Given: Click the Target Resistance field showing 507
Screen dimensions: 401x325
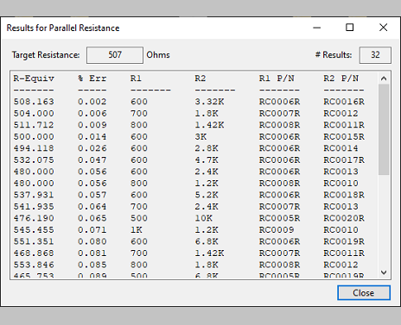Looking at the screenshot, I should coord(115,55).
